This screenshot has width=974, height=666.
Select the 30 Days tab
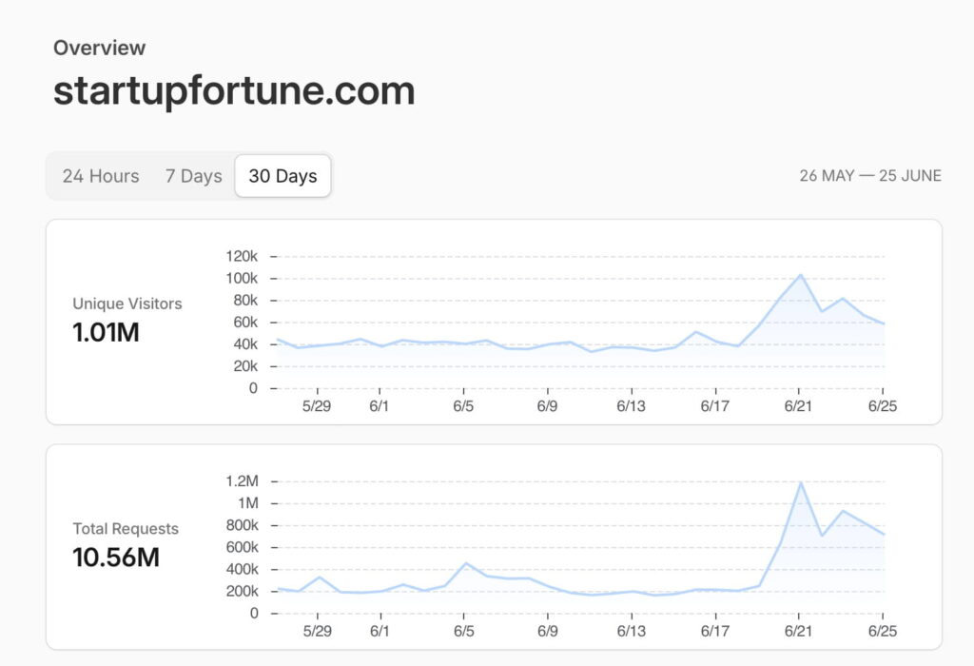[x=282, y=176]
